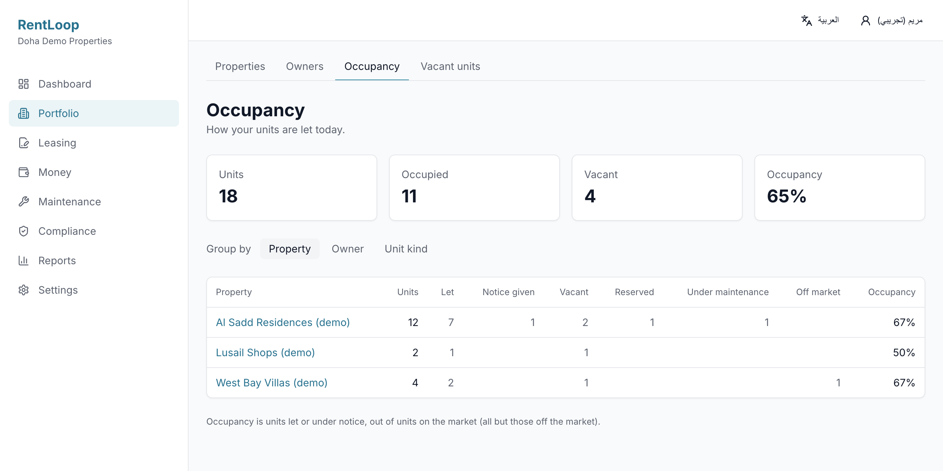The height and width of the screenshot is (471, 943).
Task: Navigate to Money in sidebar
Action: 94,172
